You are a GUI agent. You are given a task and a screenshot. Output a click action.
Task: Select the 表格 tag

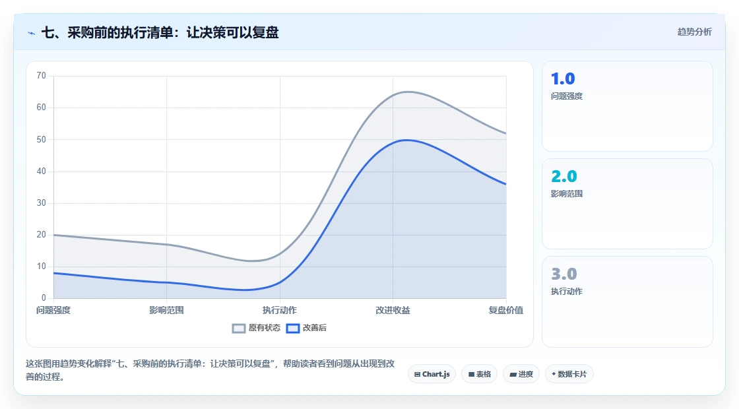coord(479,374)
